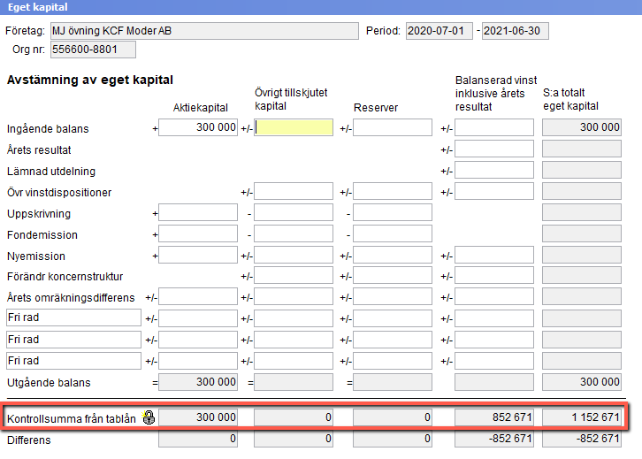Click the second Fri rad label field
Screen dimensions: 642x459
[x=73, y=340]
